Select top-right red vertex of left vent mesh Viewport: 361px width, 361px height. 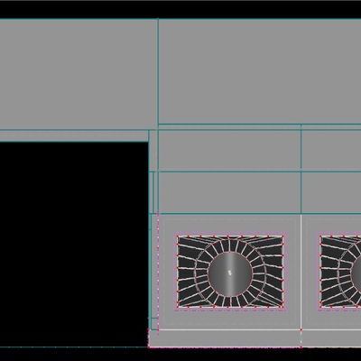(x=282, y=236)
